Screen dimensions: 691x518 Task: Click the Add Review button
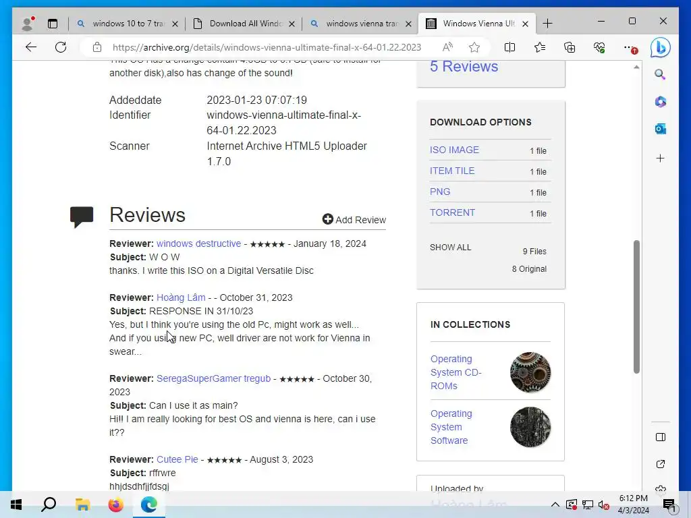[x=354, y=219]
